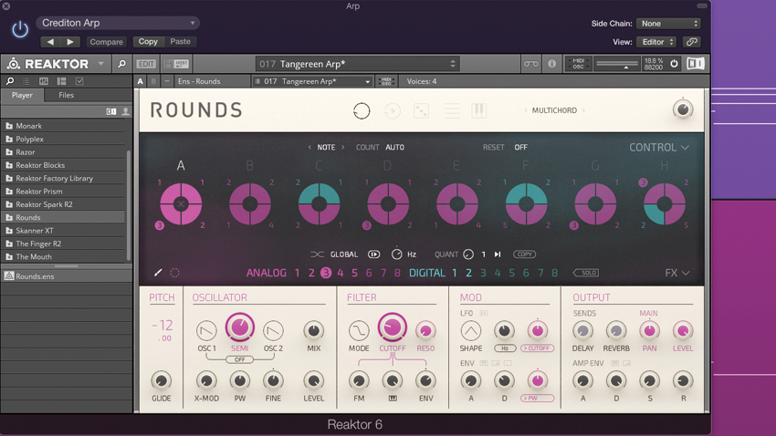Click the LFO SHAPE triangle icon
The image size is (776, 436).
pos(471,331)
